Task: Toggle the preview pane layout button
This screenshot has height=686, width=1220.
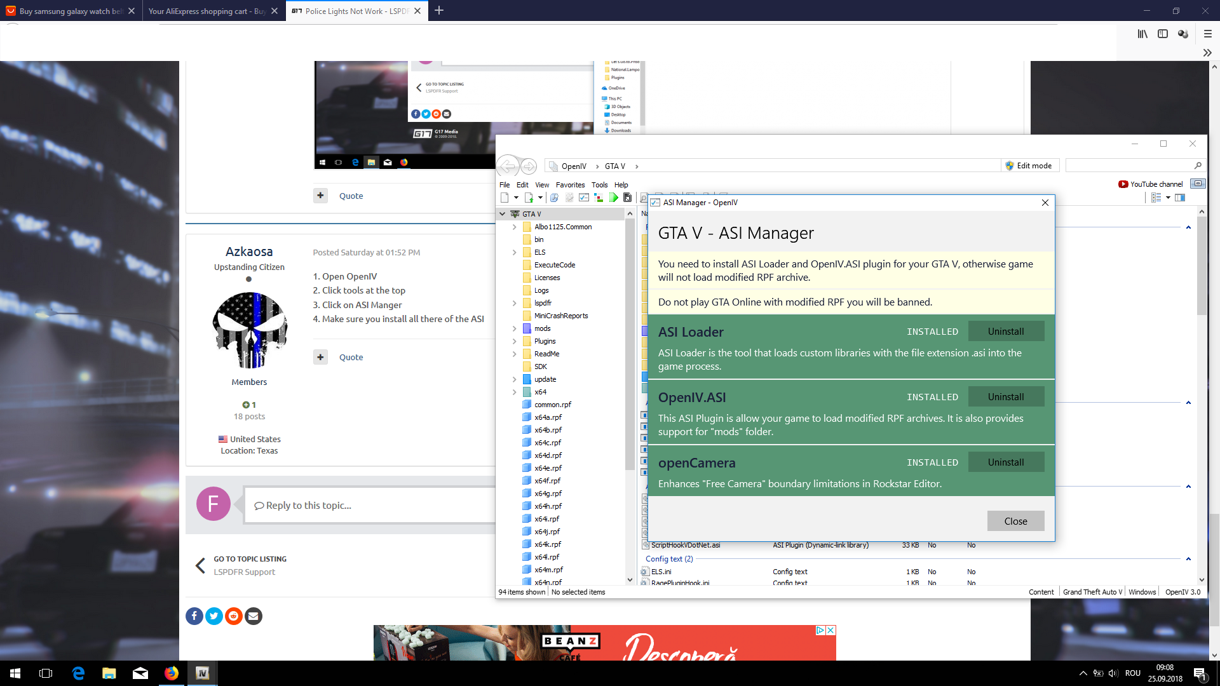Action: click(x=1180, y=198)
